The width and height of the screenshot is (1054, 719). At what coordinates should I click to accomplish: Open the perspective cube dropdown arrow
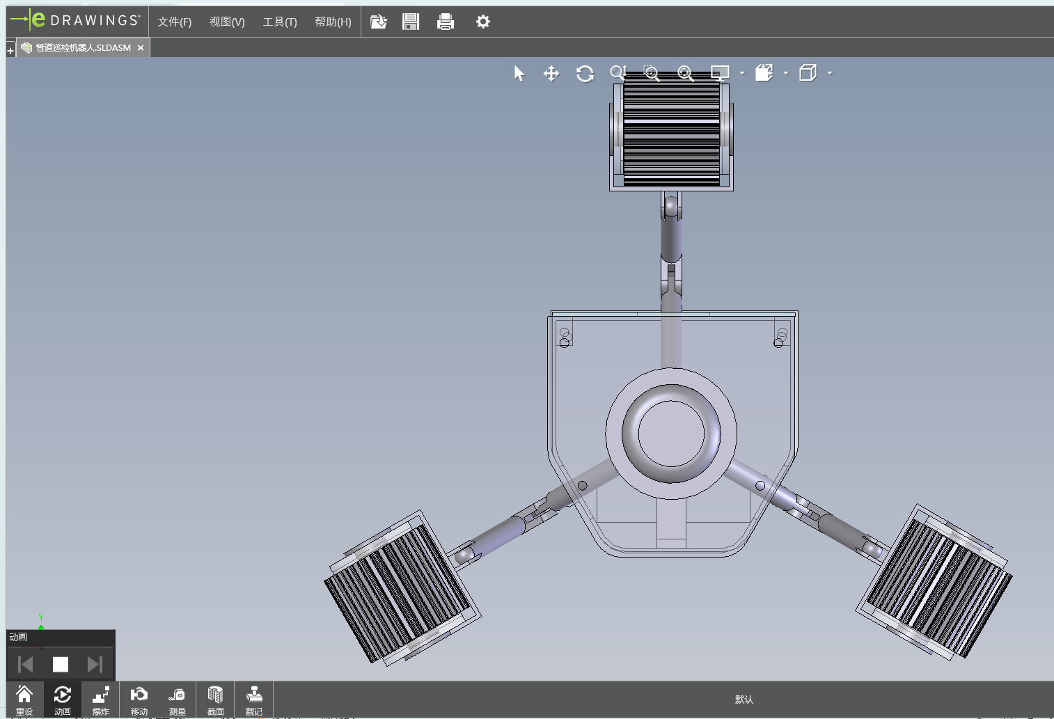830,73
